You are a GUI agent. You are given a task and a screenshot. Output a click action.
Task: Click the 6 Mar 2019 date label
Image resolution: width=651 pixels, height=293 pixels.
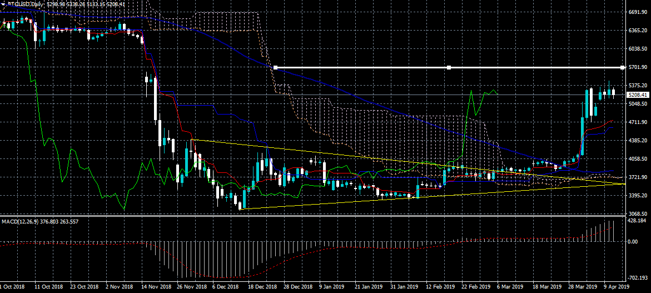point(510,287)
